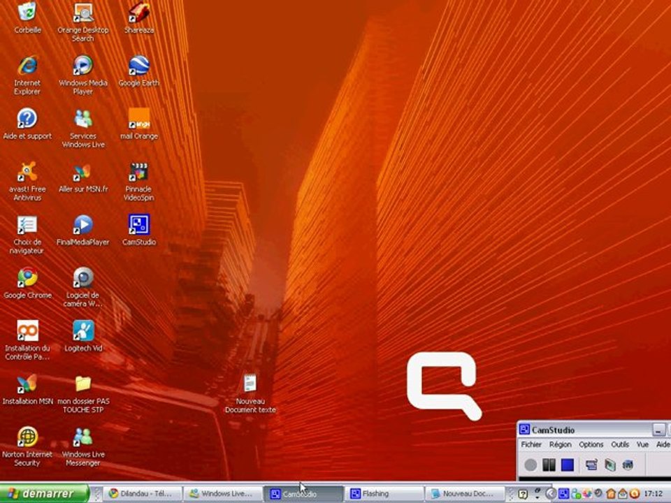
Task: Toggle CamStudio view icon in toolbar
Action: click(x=591, y=465)
